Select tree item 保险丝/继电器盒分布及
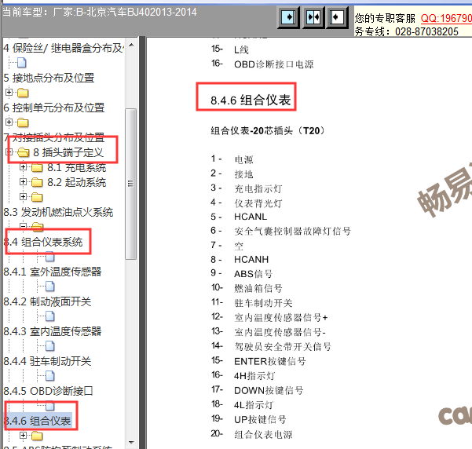 63,48
